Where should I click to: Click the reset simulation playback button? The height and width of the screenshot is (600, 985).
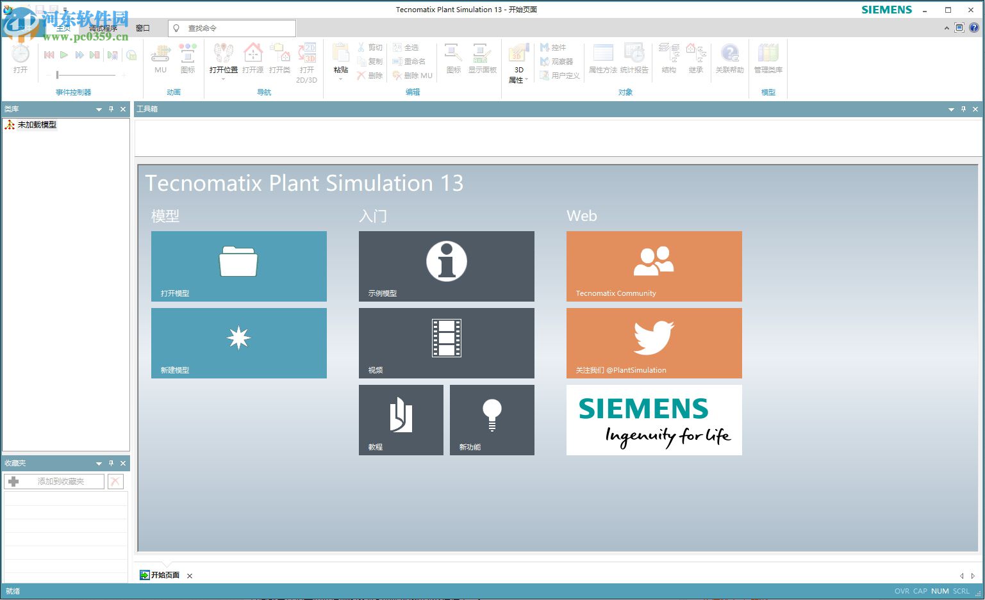click(x=49, y=55)
